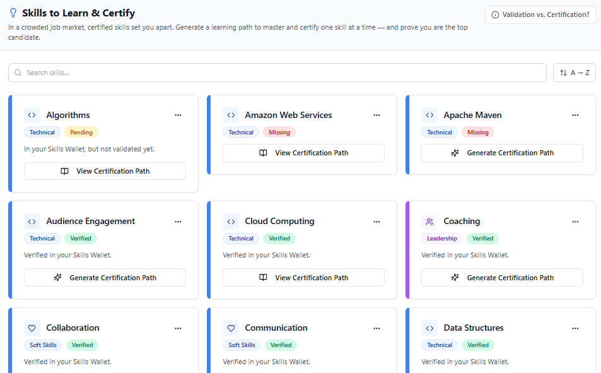Expand the Coaching card more-options menu
Viewport: 601px width, 373px height.
(575, 222)
